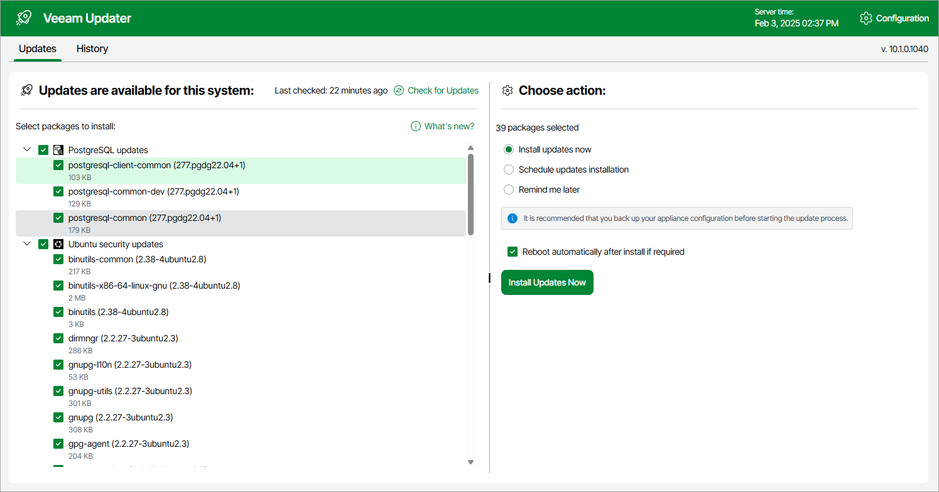Click the Last checked: 22 minutes ago text
939x492 pixels.
[x=331, y=90]
